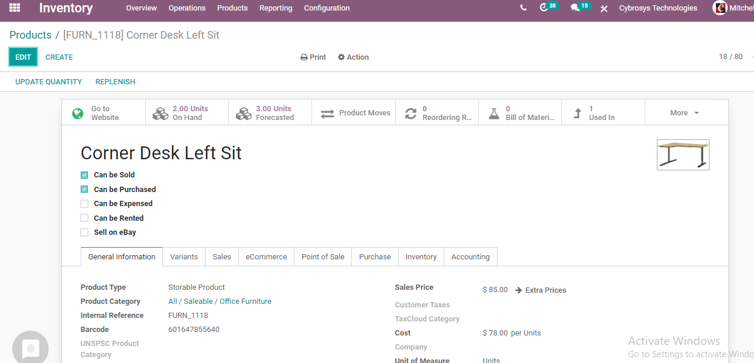Switch to the Point of Sale tab
Image resolution: width=754 pixels, height=363 pixels.
(x=323, y=257)
